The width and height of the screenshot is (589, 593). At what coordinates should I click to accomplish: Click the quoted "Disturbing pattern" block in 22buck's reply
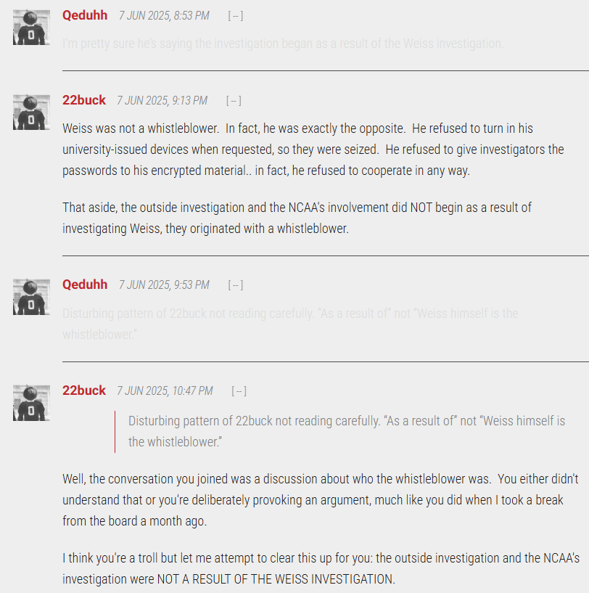347,432
